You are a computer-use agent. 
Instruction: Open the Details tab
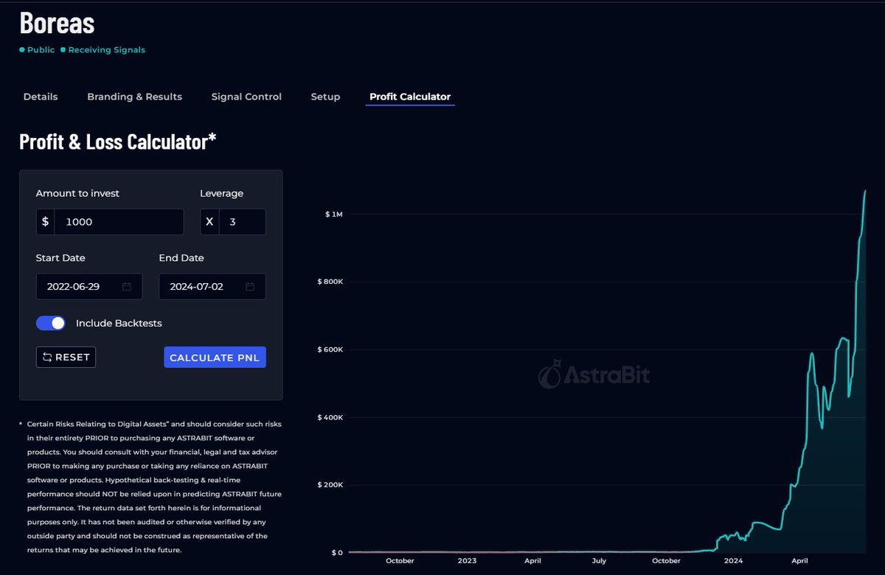(x=41, y=97)
